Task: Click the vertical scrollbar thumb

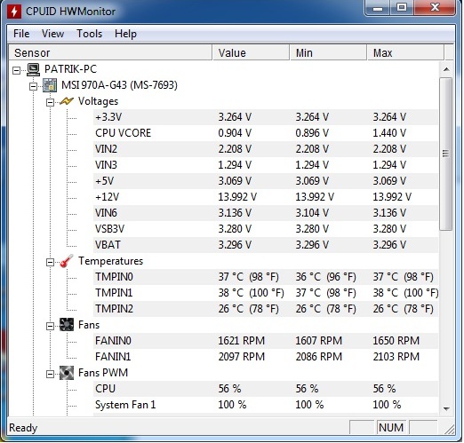Action: tap(446, 154)
